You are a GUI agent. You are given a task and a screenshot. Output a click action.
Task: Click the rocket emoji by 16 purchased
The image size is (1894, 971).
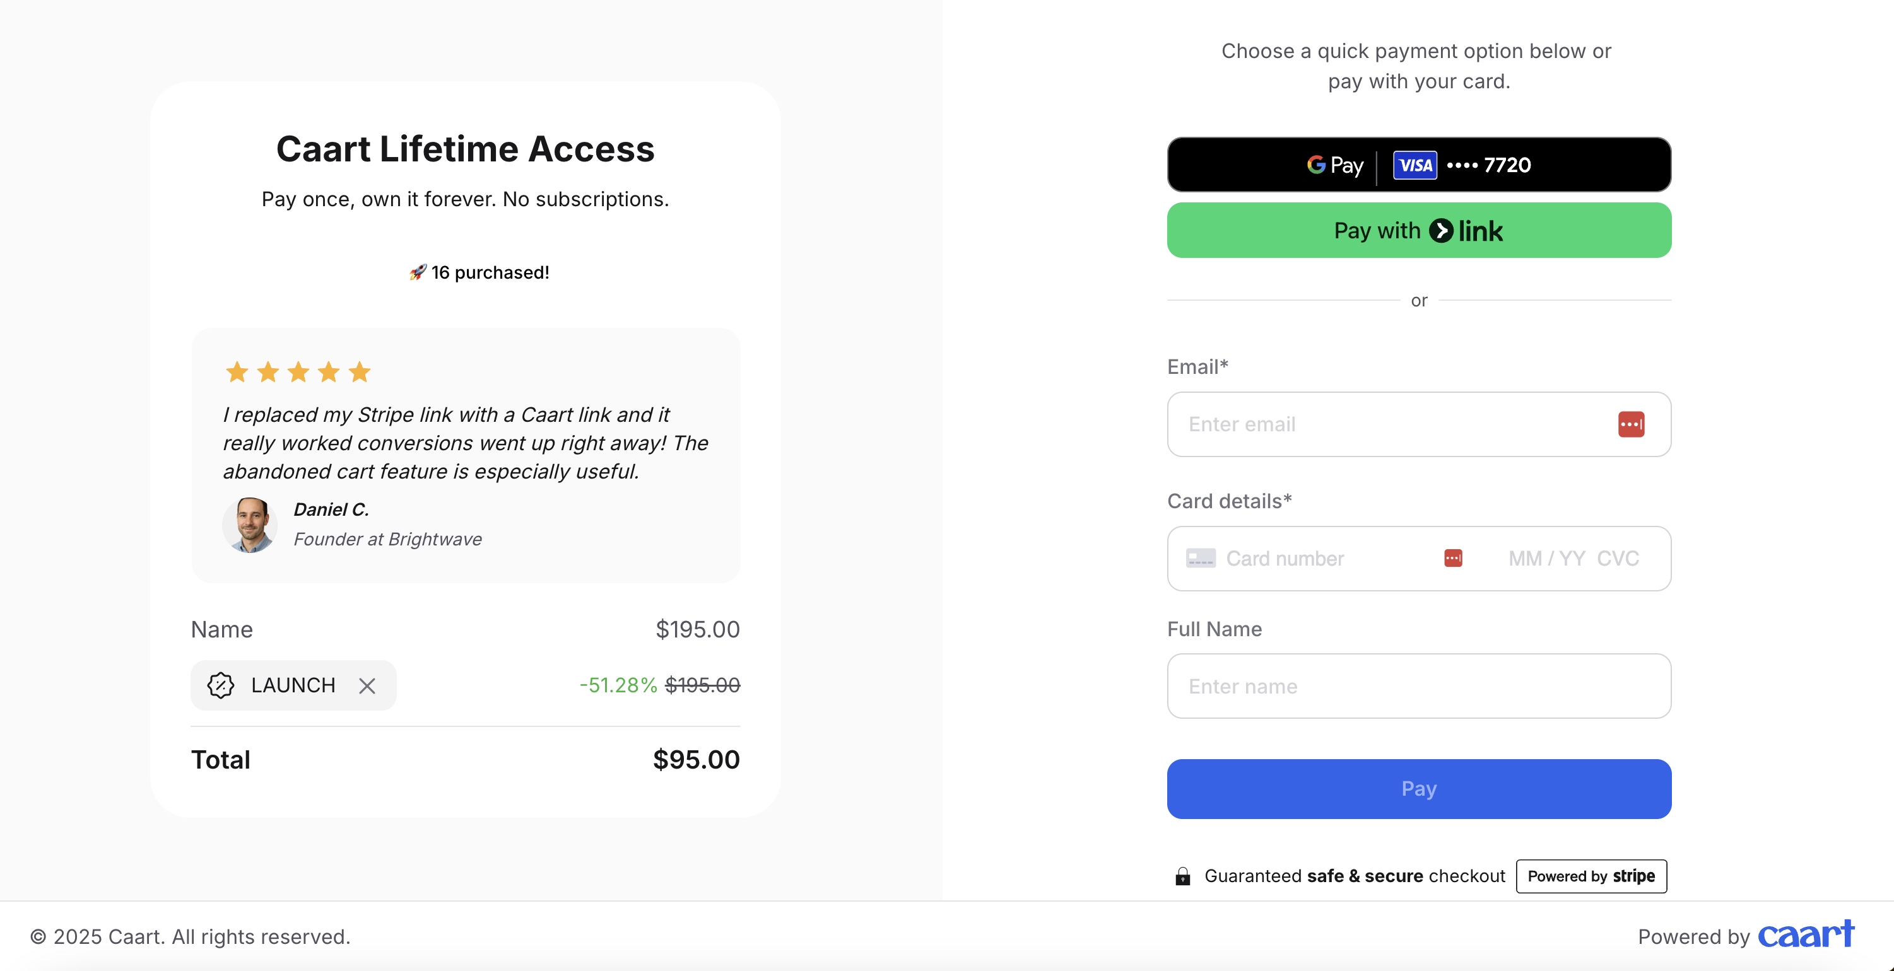coord(418,273)
